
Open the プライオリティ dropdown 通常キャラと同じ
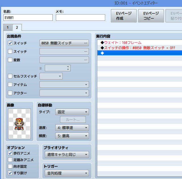[x=67, y=154]
